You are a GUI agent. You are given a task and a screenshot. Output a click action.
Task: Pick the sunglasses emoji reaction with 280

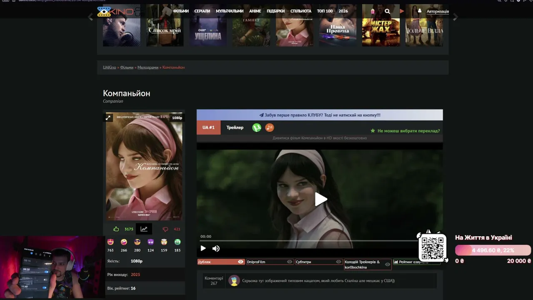tap(137, 242)
